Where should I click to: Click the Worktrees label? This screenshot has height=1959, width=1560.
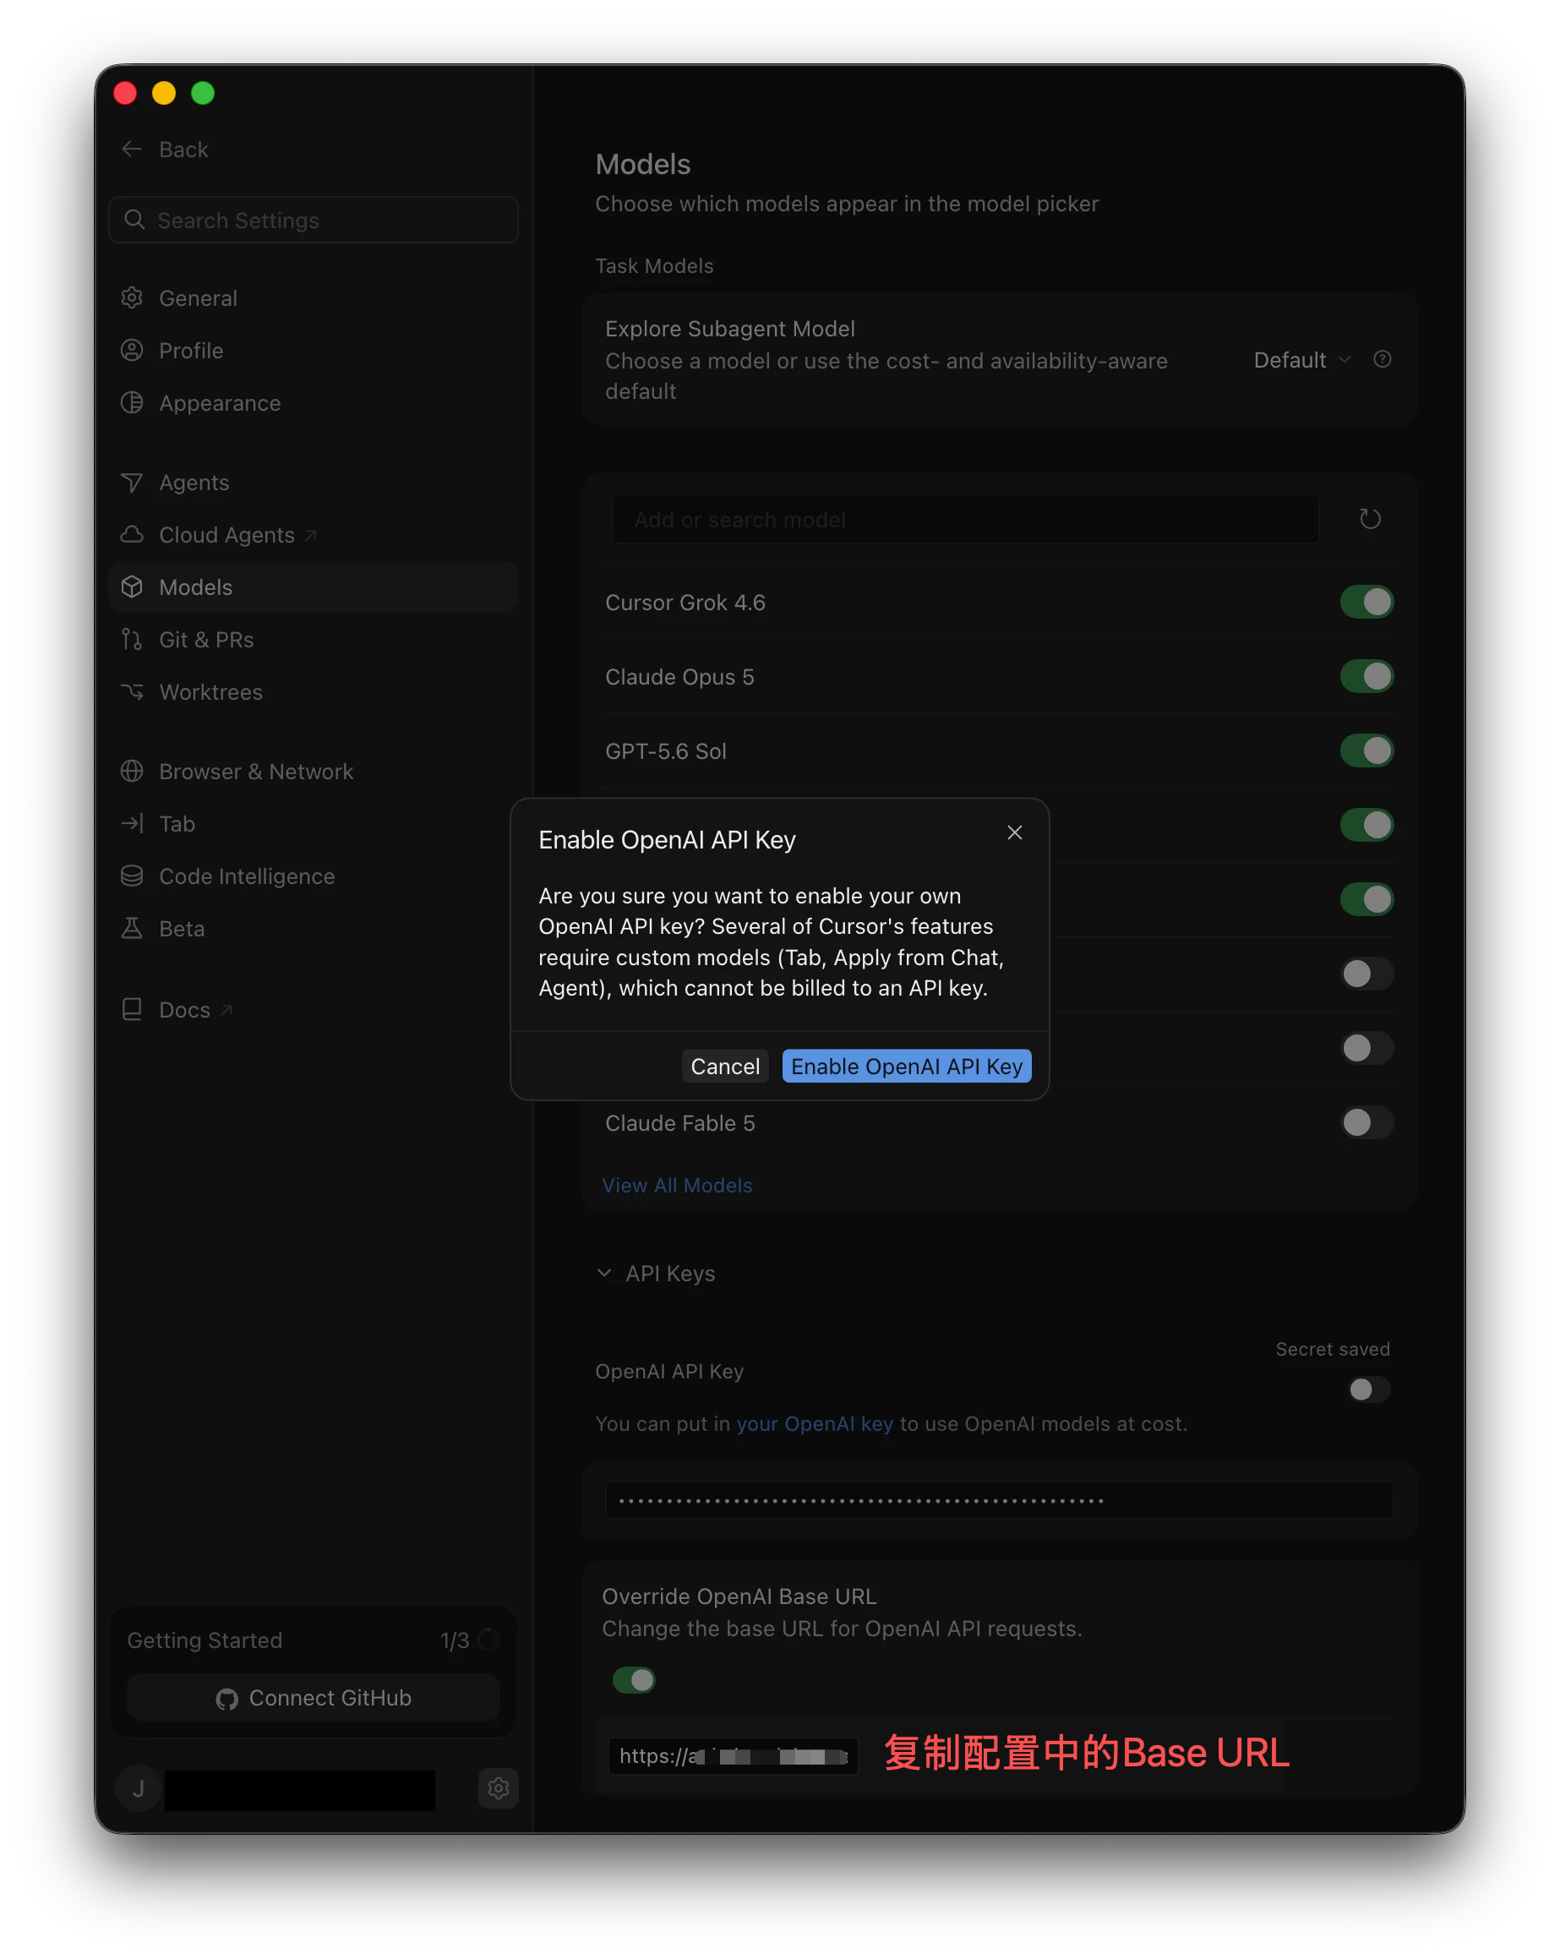(210, 692)
